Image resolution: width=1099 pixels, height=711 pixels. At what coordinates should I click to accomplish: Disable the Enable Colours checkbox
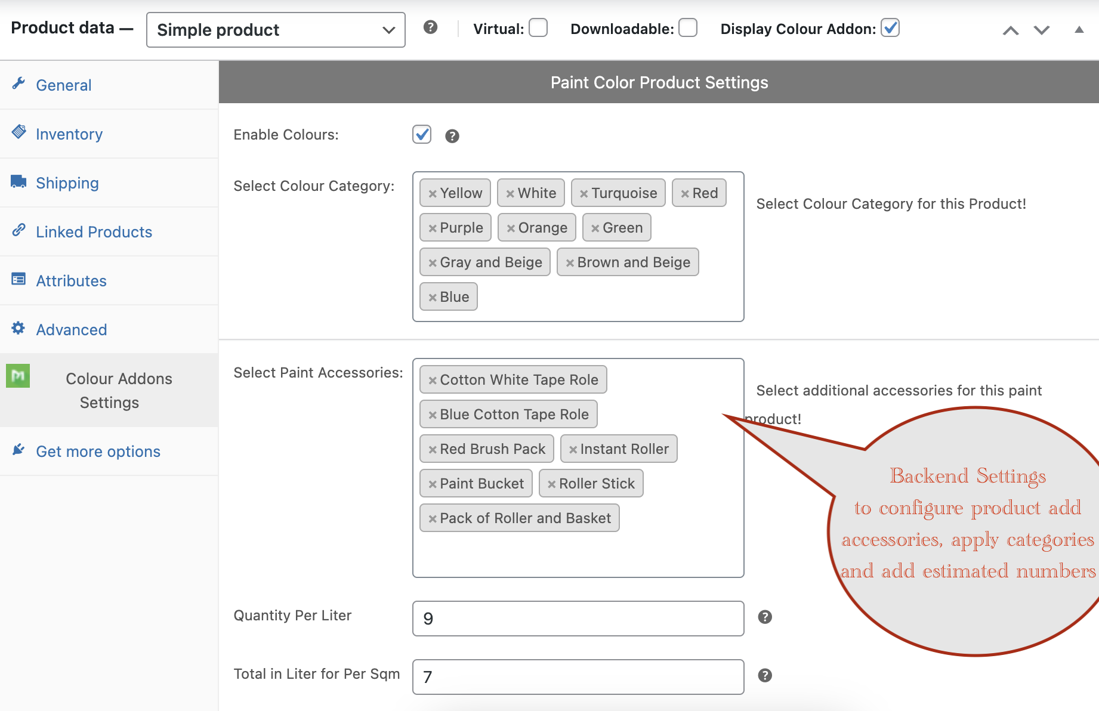422,135
